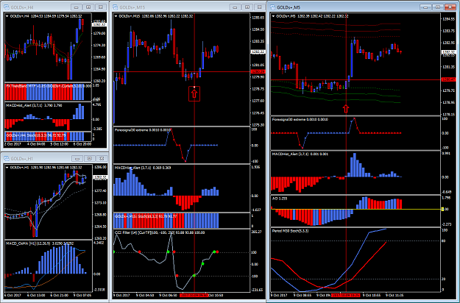460x303 pixels.
Task: Click MACDHist_Alert label in the H4 window
Action: coord(35,105)
